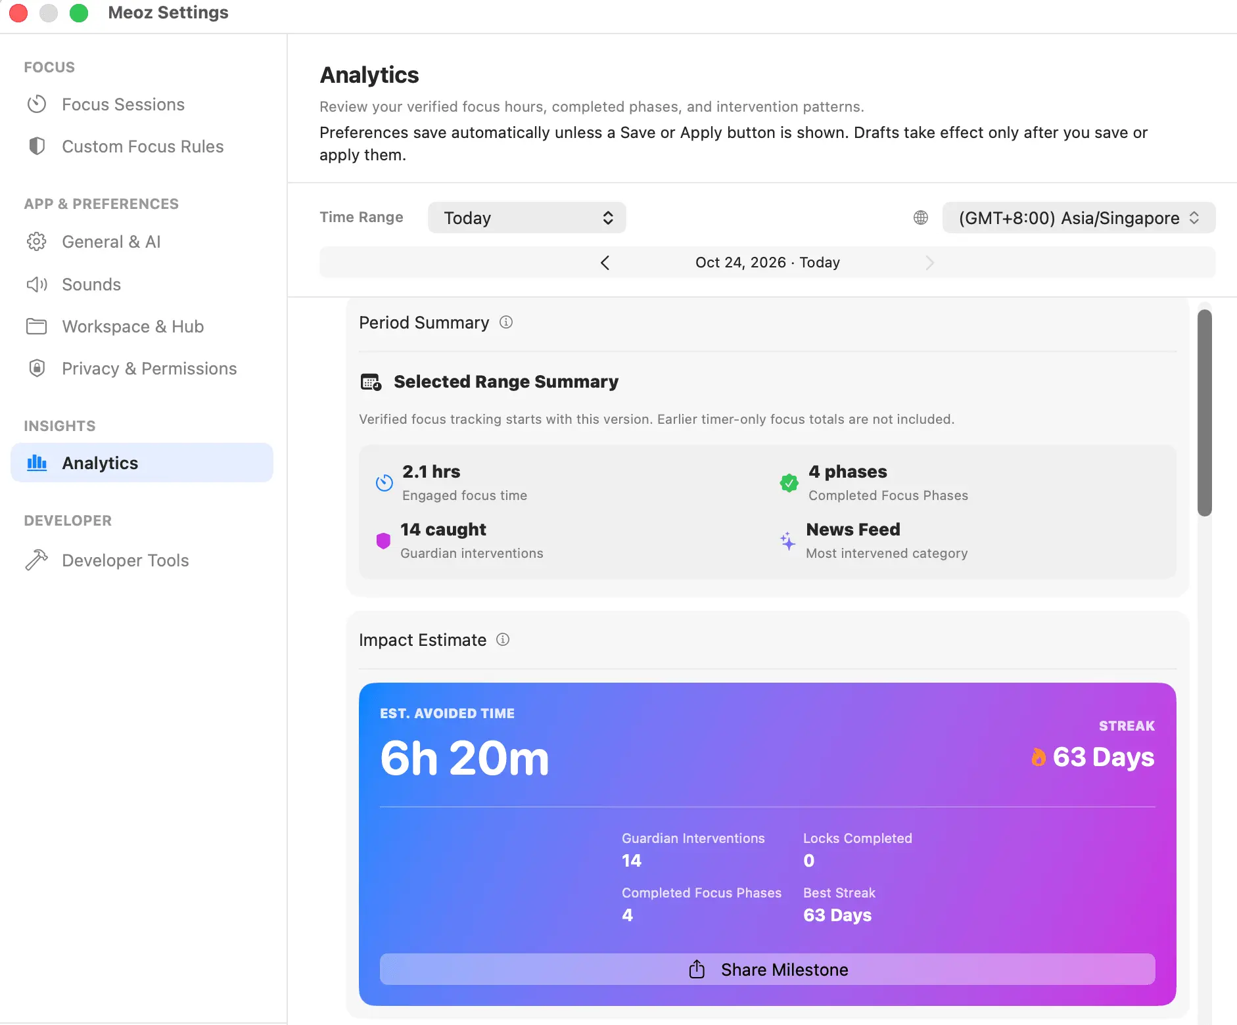
Task: Click the '6h 20m' avoided time value
Action: tap(465, 758)
